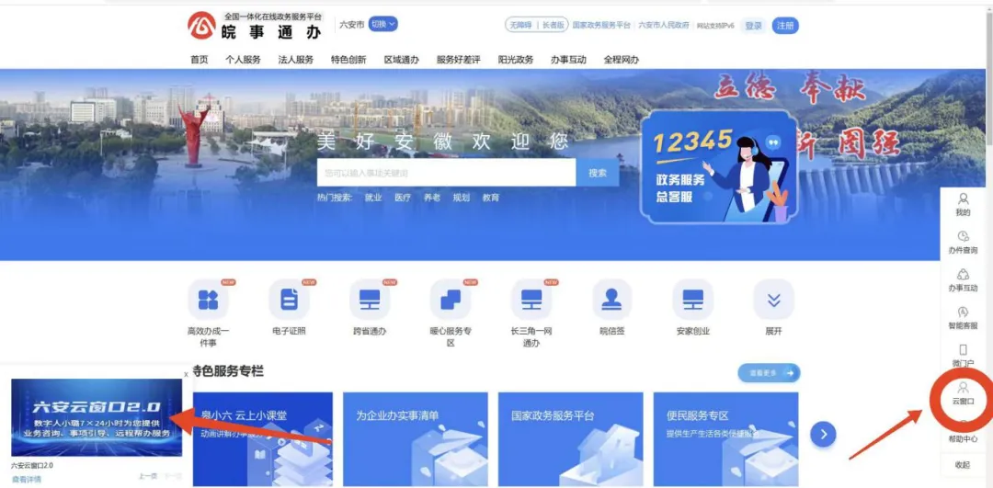Open the 12345 政务服务总客服 banner
The height and width of the screenshot is (488, 993).
click(718, 167)
